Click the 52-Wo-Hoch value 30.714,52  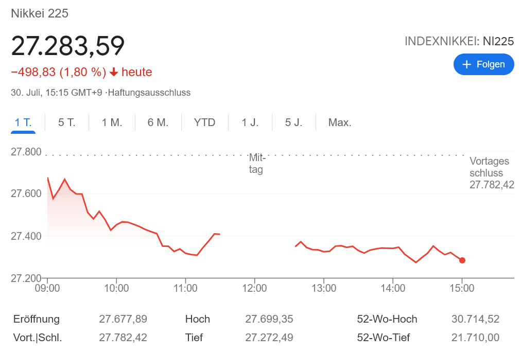475,319
